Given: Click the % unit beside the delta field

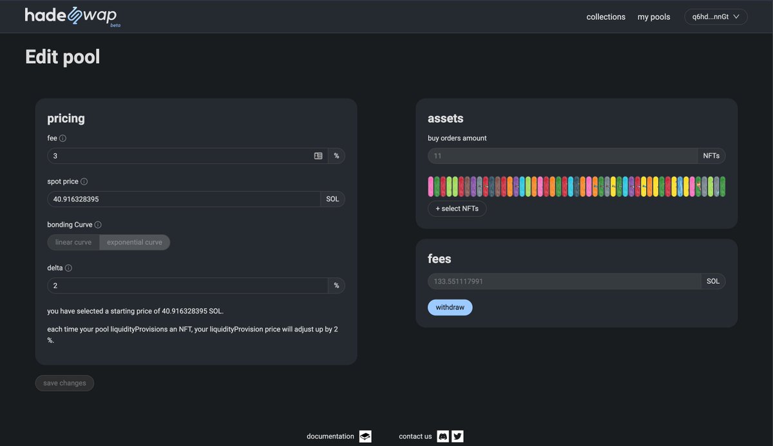Looking at the screenshot, I should coord(336,286).
